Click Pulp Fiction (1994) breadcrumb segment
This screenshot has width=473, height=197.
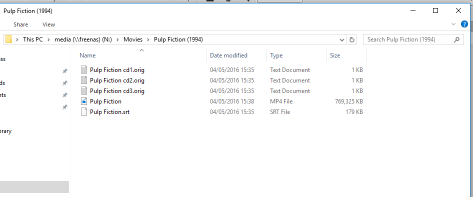178,39
